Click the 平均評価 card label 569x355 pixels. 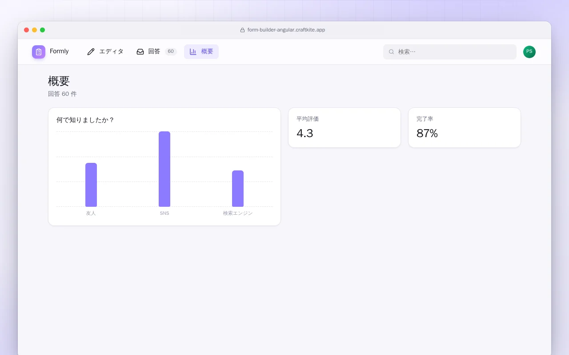tap(308, 119)
